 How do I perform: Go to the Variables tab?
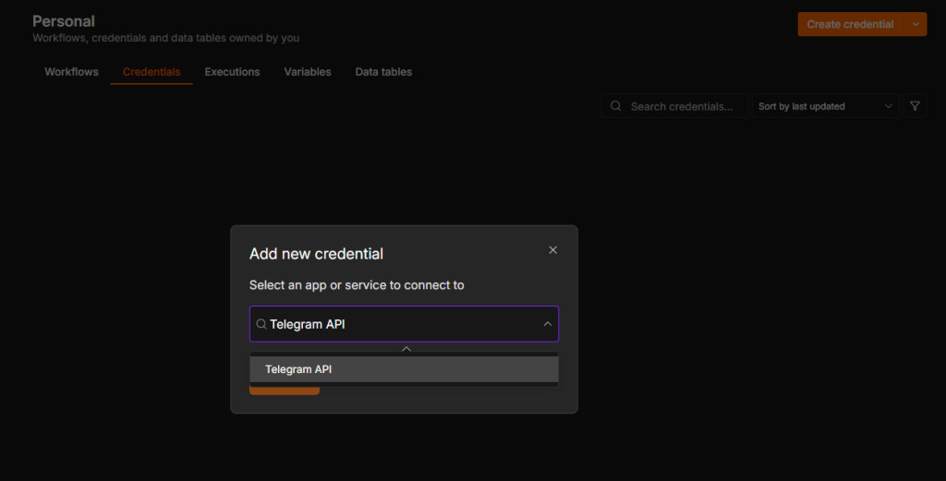click(x=308, y=72)
